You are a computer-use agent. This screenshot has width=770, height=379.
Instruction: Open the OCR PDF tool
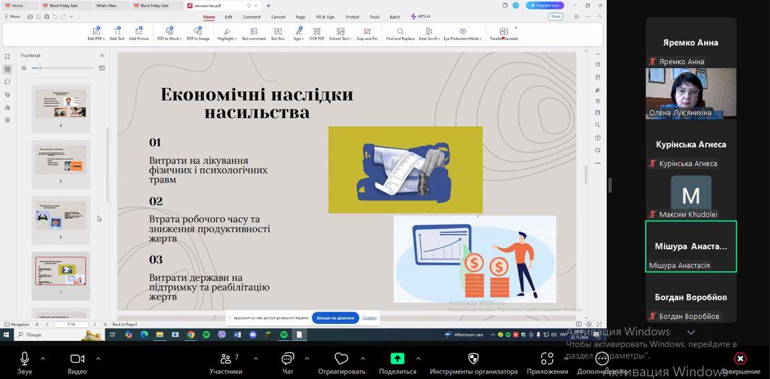pos(317,34)
